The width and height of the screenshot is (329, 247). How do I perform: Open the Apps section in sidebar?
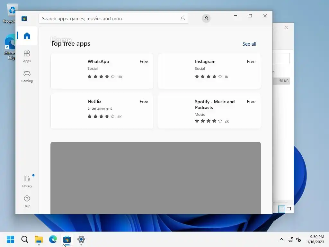pos(27,56)
